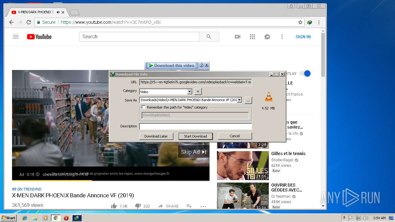Save video to playlist icon
Image resolution: width=395 pixels, height=222 pixels.
click(x=189, y=206)
